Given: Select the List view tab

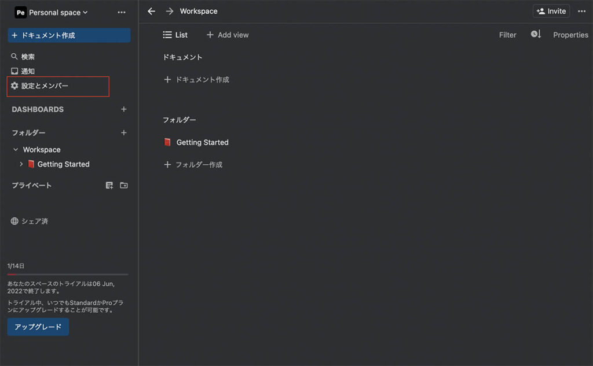Looking at the screenshot, I should coord(175,35).
